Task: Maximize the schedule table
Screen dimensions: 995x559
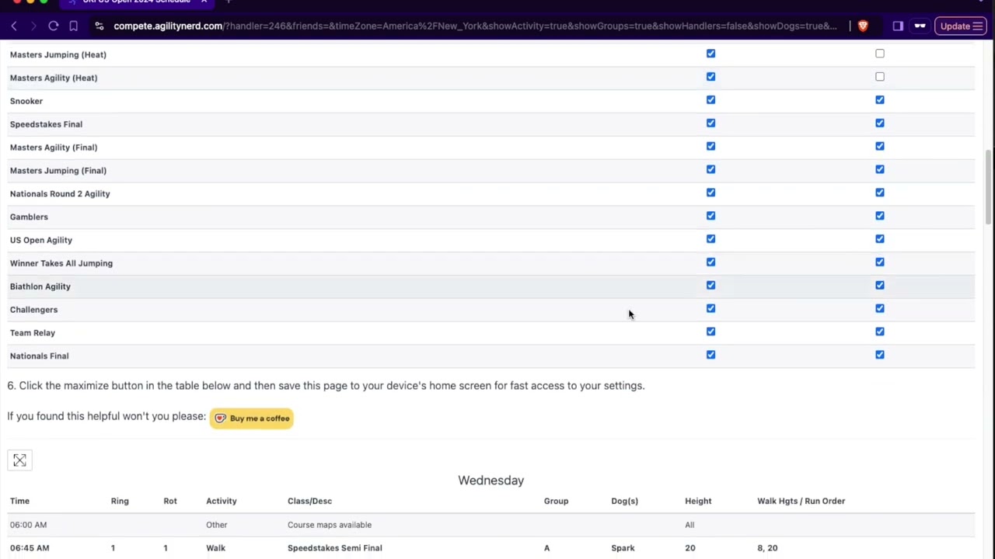Action: (19, 461)
